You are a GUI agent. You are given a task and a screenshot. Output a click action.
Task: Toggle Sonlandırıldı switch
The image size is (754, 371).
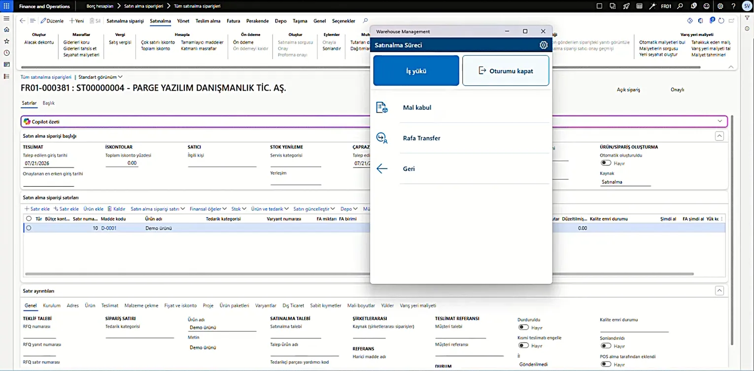(x=606, y=346)
